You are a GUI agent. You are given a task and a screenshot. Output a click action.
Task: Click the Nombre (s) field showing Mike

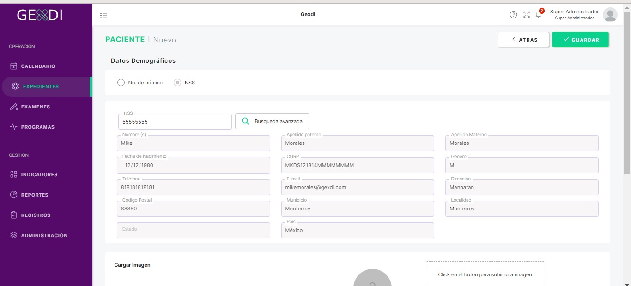coord(194,143)
